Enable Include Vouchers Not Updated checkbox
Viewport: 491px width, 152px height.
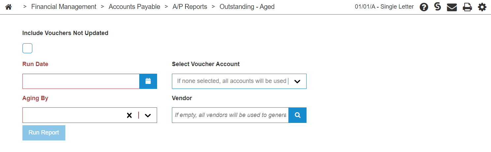pyautogui.click(x=27, y=48)
